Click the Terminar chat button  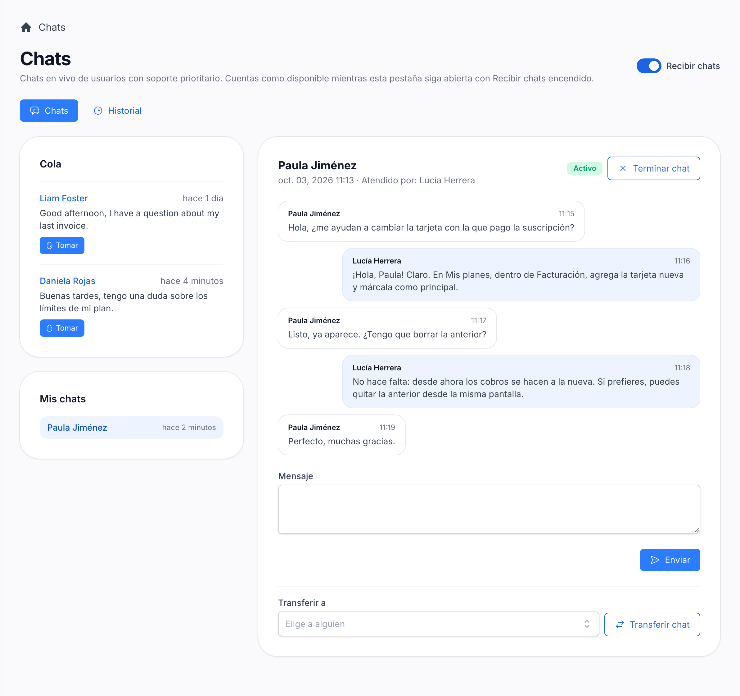coord(653,168)
